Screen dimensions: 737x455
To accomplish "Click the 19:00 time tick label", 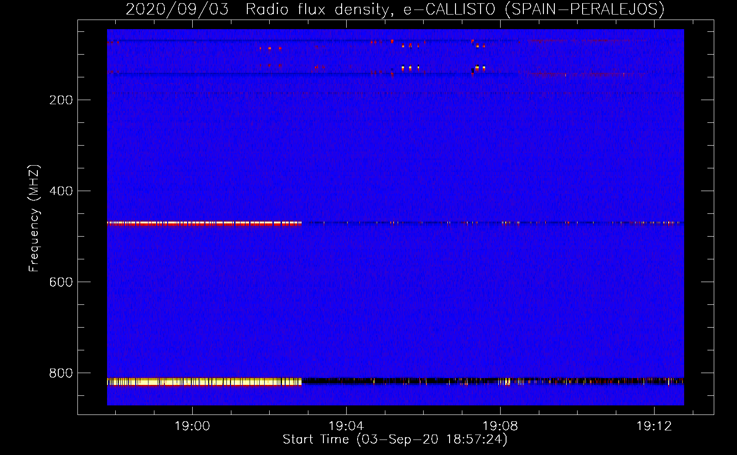I will pyautogui.click(x=192, y=426).
